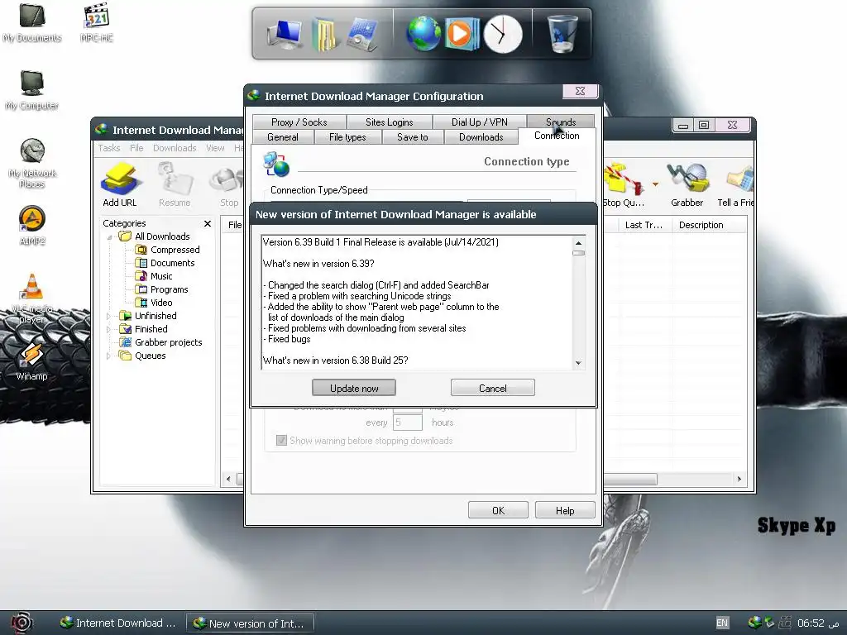Screen dimensions: 847x635
Task: Open Downloads menu in IDM
Action: [x=175, y=148]
